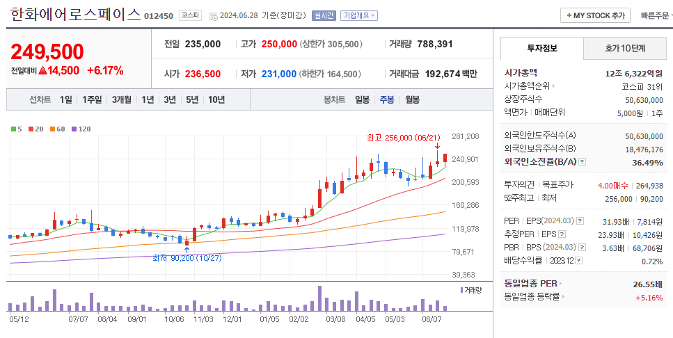Open the help icon next to PER EPS(2024.03)
The image size is (673, 338).
[580, 221]
